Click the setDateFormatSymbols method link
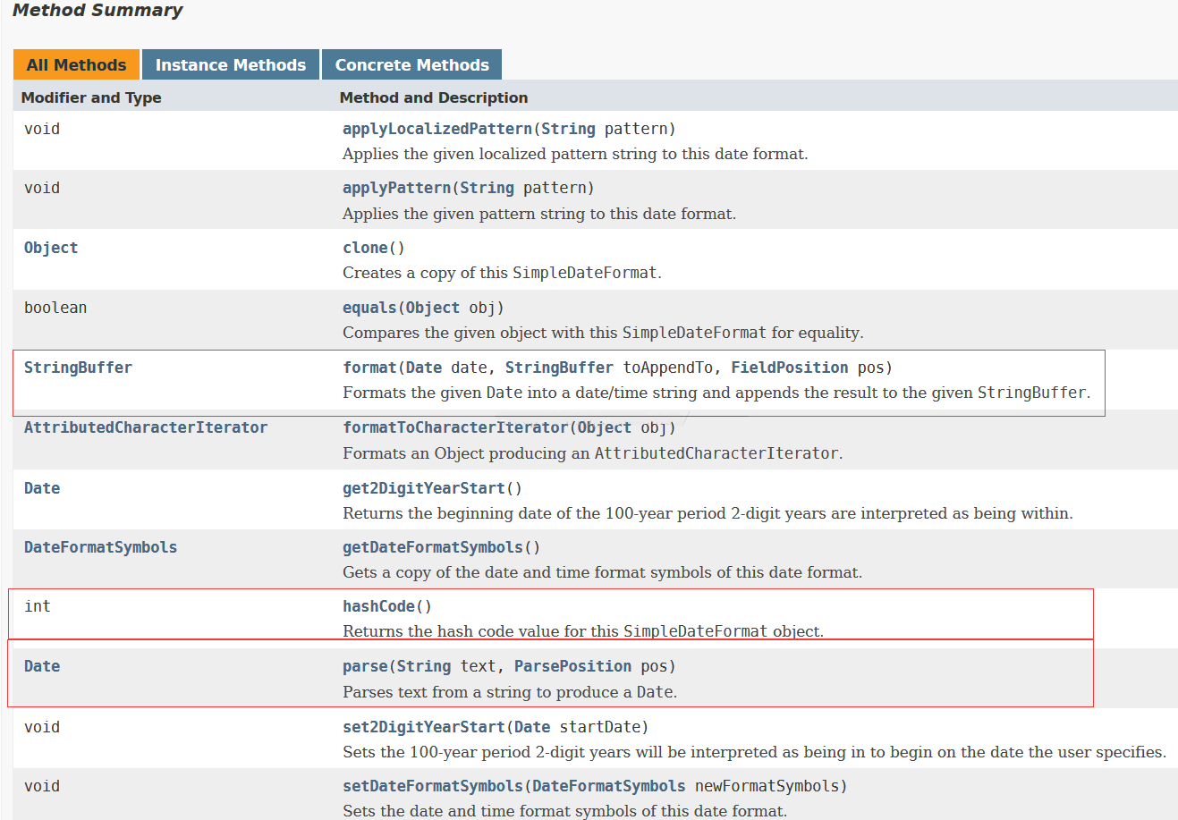This screenshot has width=1178, height=820. click(433, 786)
